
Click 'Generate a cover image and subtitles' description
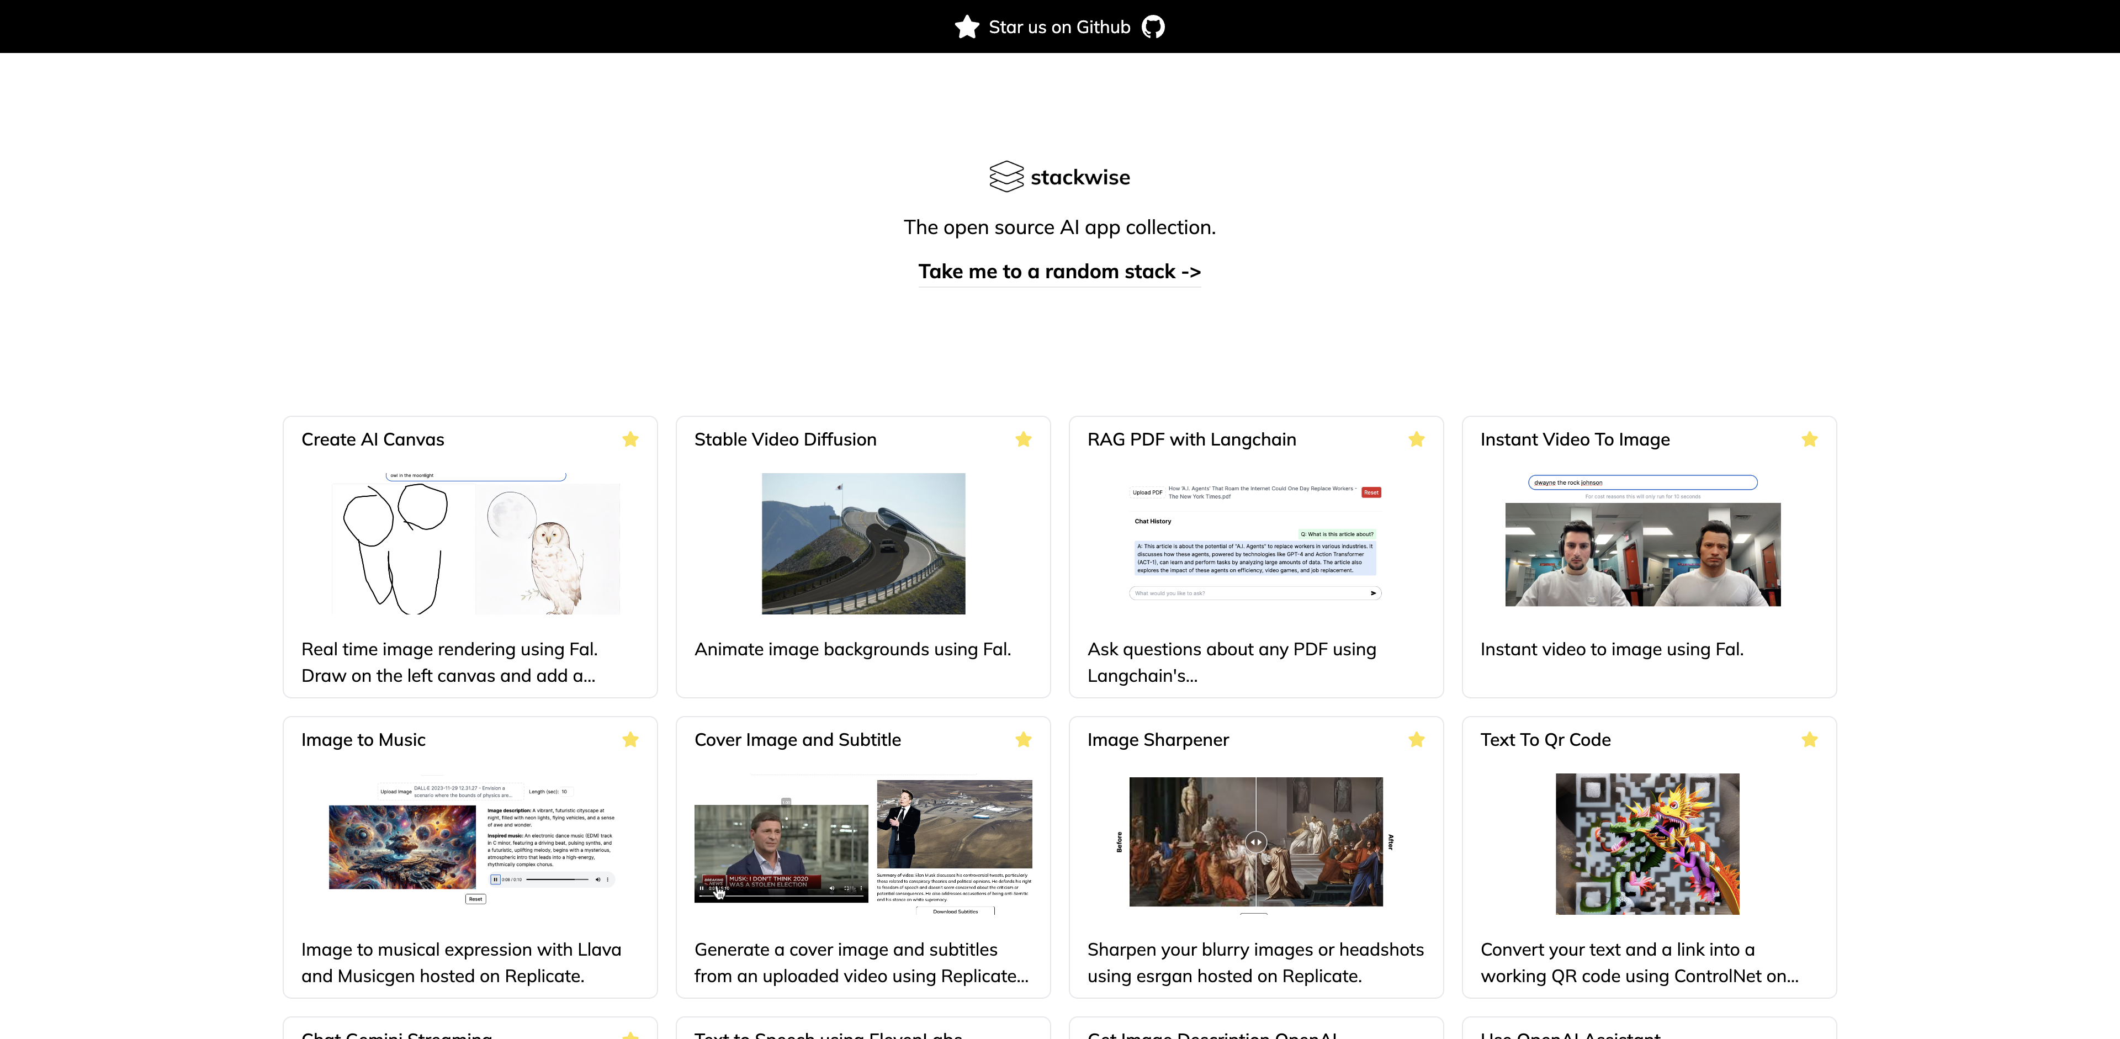tap(861, 962)
